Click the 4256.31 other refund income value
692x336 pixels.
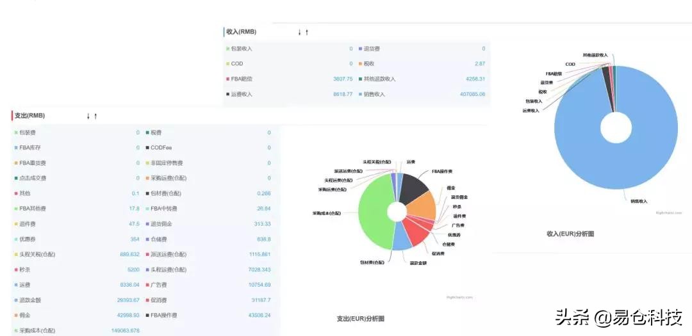tap(475, 79)
